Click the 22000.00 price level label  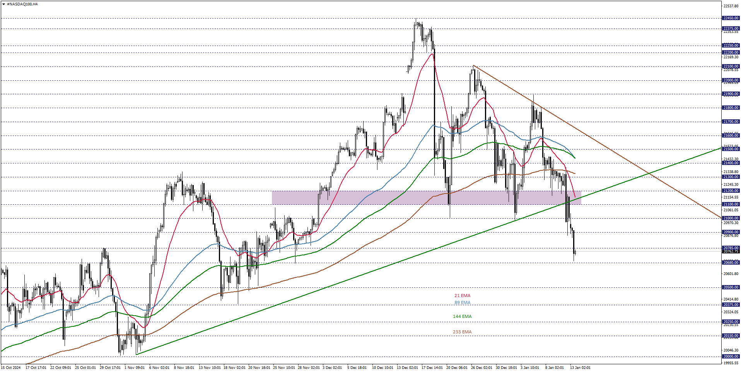[x=731, y=81]
